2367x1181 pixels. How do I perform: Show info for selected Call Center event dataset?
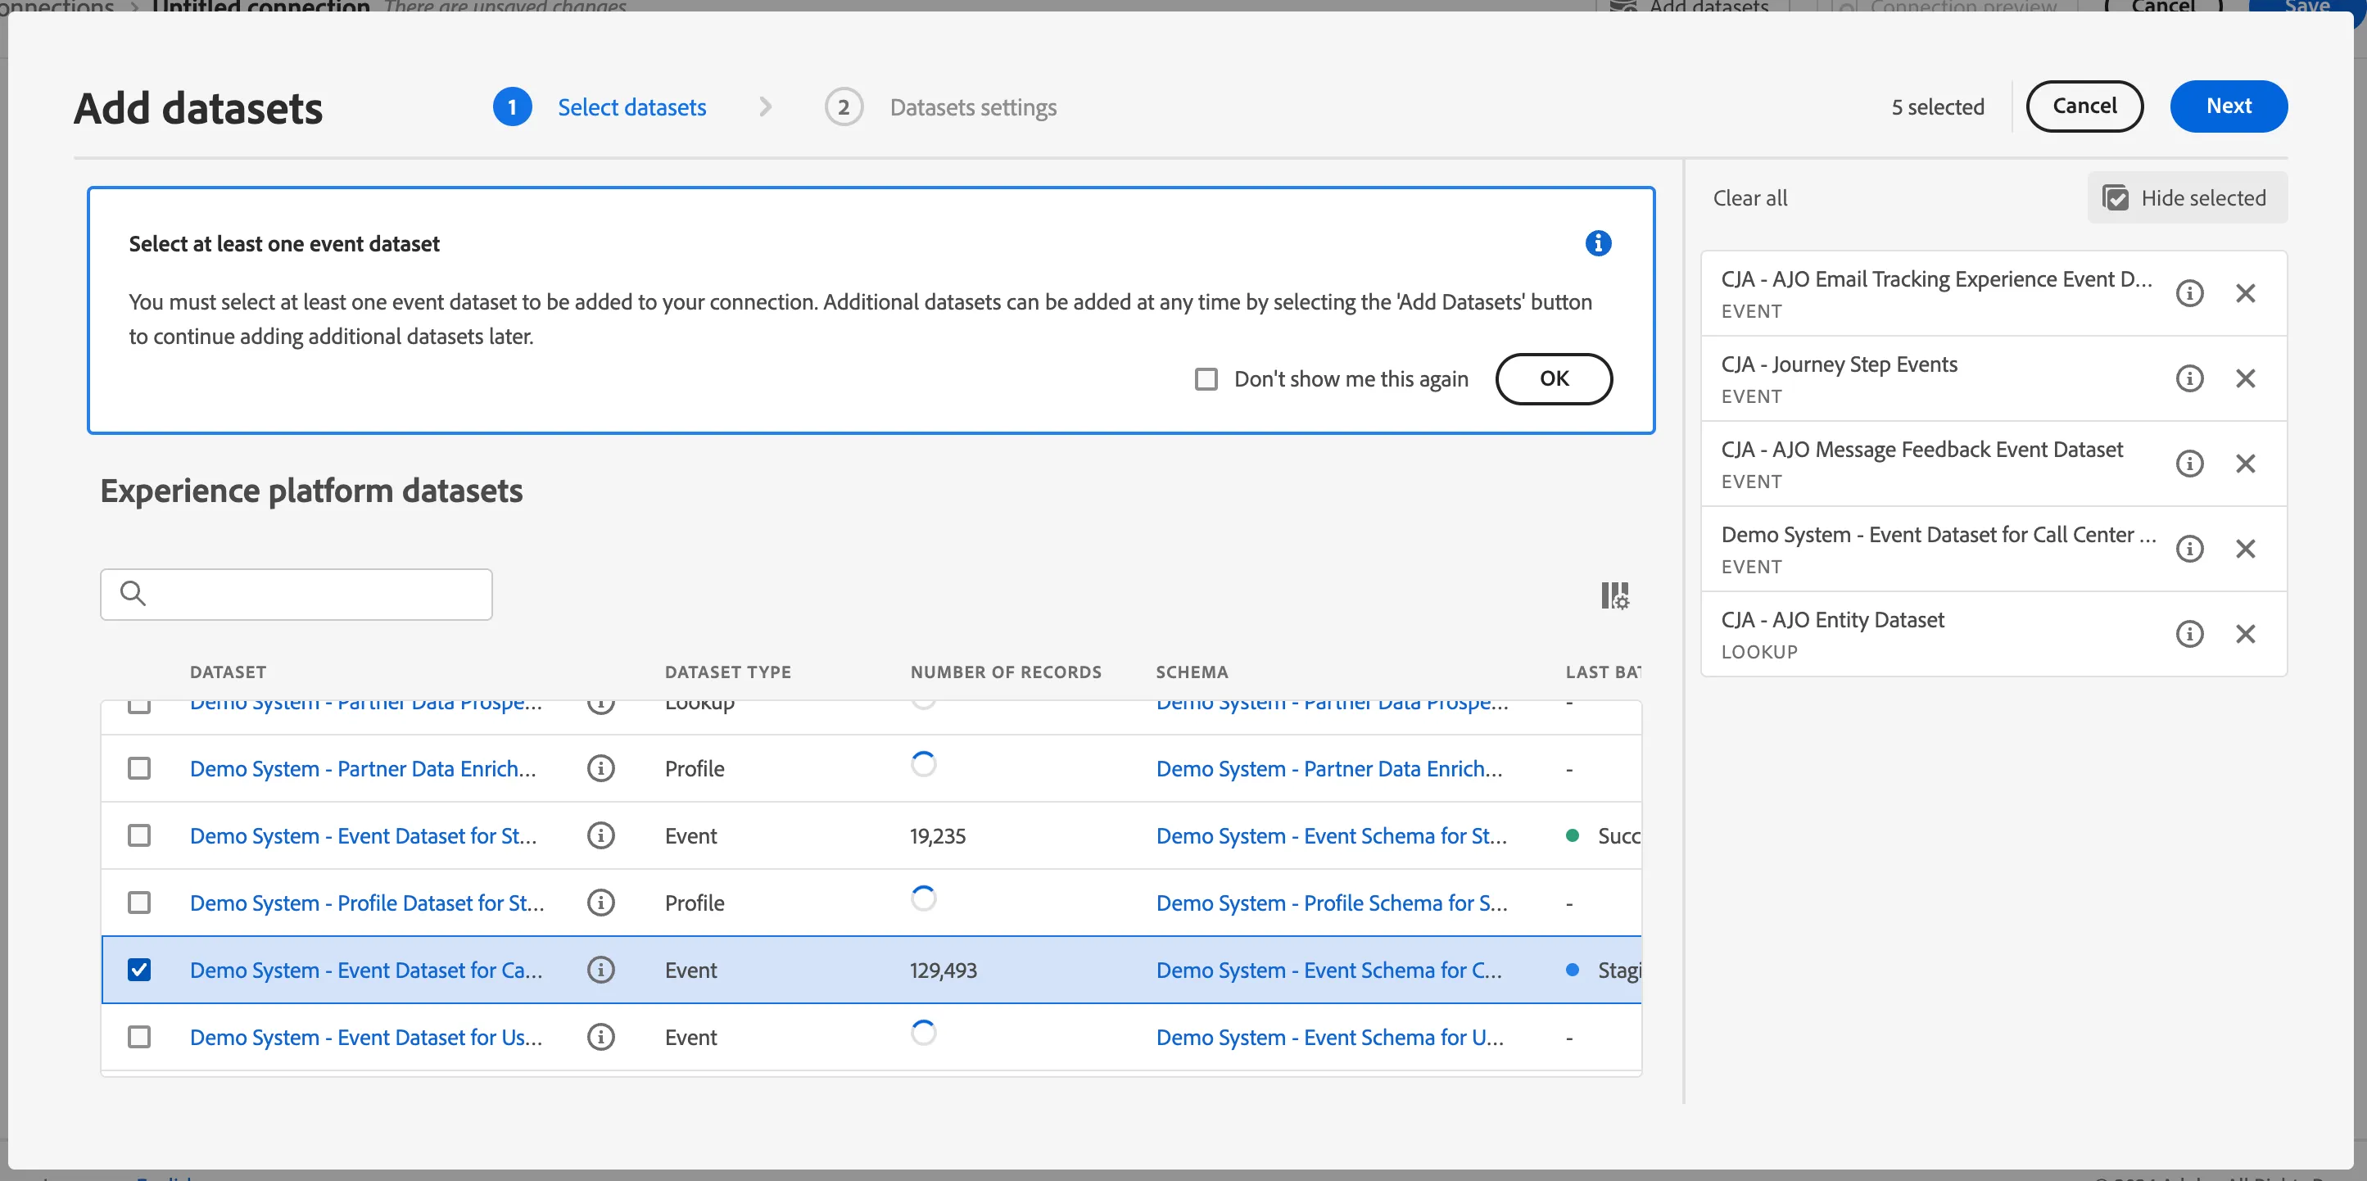pyautogui.click(x=2189, y=549)
